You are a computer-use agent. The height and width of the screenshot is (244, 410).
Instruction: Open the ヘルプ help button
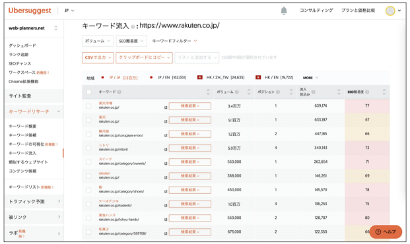tap(386, 231)
